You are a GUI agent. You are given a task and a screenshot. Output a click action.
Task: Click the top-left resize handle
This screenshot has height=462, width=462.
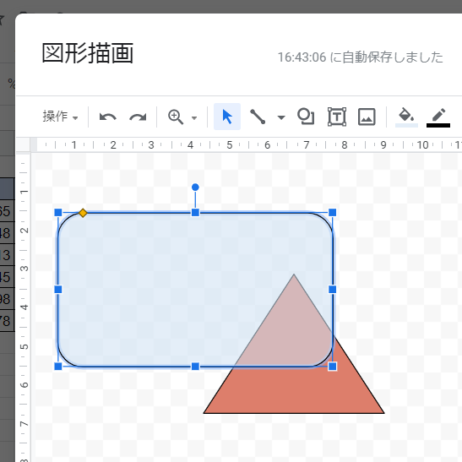pyautogui.click(x=58, y=213)
